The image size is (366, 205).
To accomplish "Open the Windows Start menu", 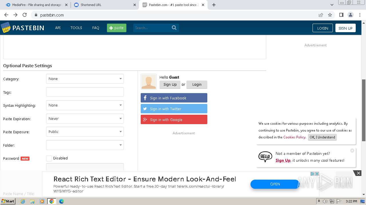I will pos(8,201).
